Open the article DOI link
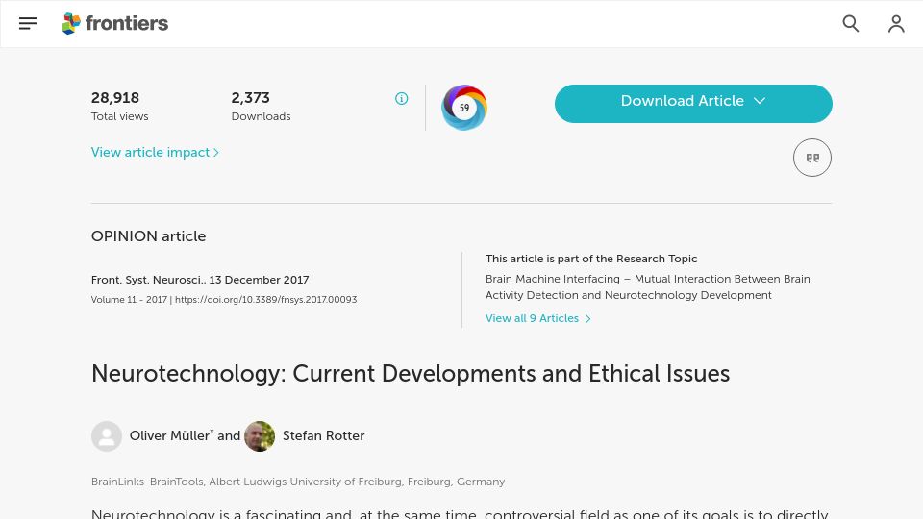The width and height of the screenshot is (923, 519). point(266,300)
